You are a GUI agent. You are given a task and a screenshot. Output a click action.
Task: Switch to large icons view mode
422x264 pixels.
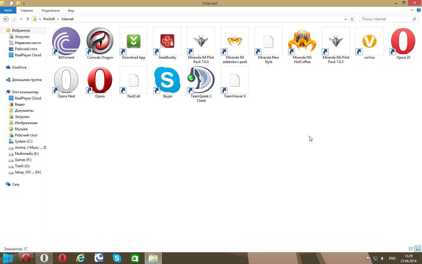click(418, 249)
